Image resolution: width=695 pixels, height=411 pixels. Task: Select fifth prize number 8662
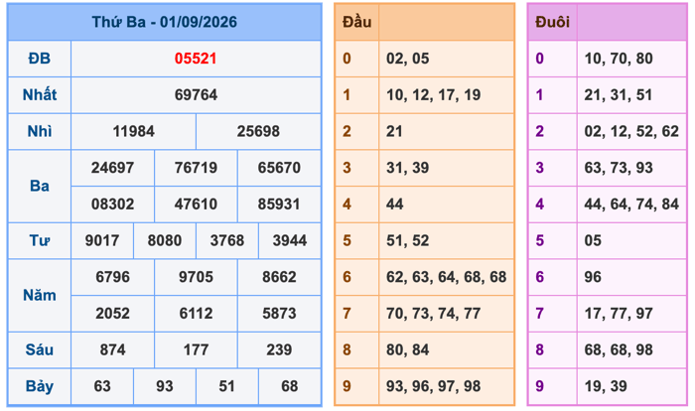coord(279,277)
